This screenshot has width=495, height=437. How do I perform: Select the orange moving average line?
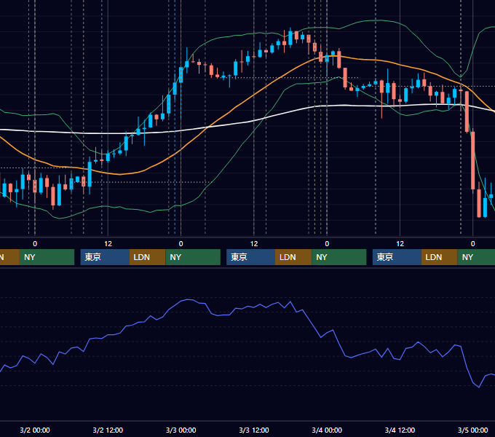253,95
